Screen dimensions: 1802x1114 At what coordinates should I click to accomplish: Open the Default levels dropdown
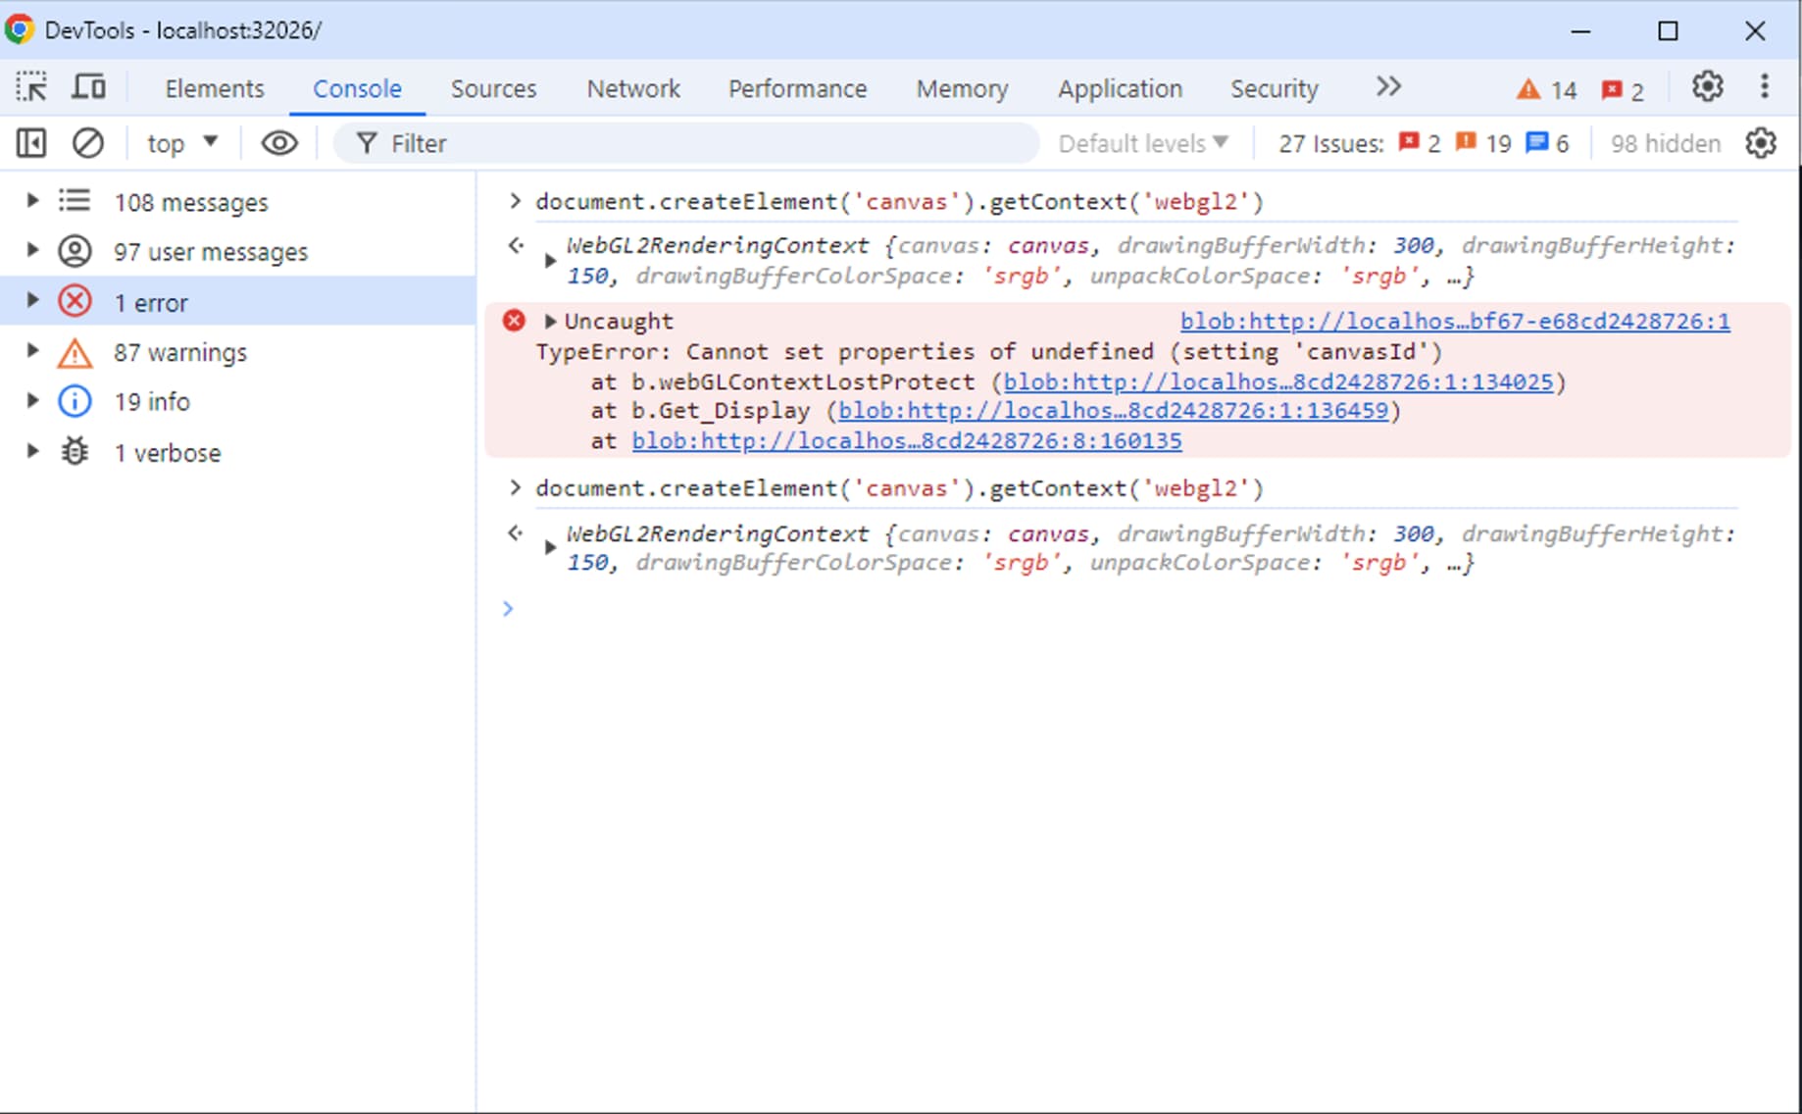(x=1143, y=143)
